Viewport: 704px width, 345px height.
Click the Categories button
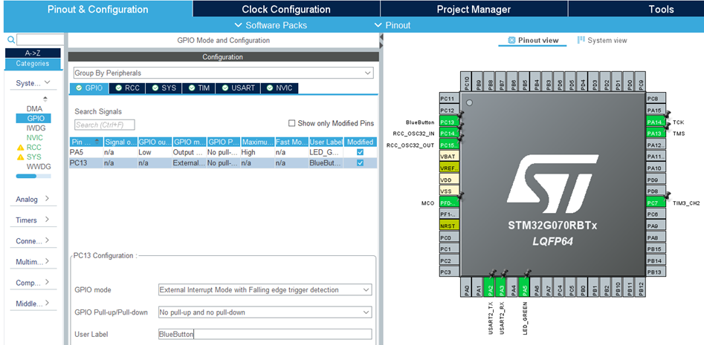click(33, 64)
